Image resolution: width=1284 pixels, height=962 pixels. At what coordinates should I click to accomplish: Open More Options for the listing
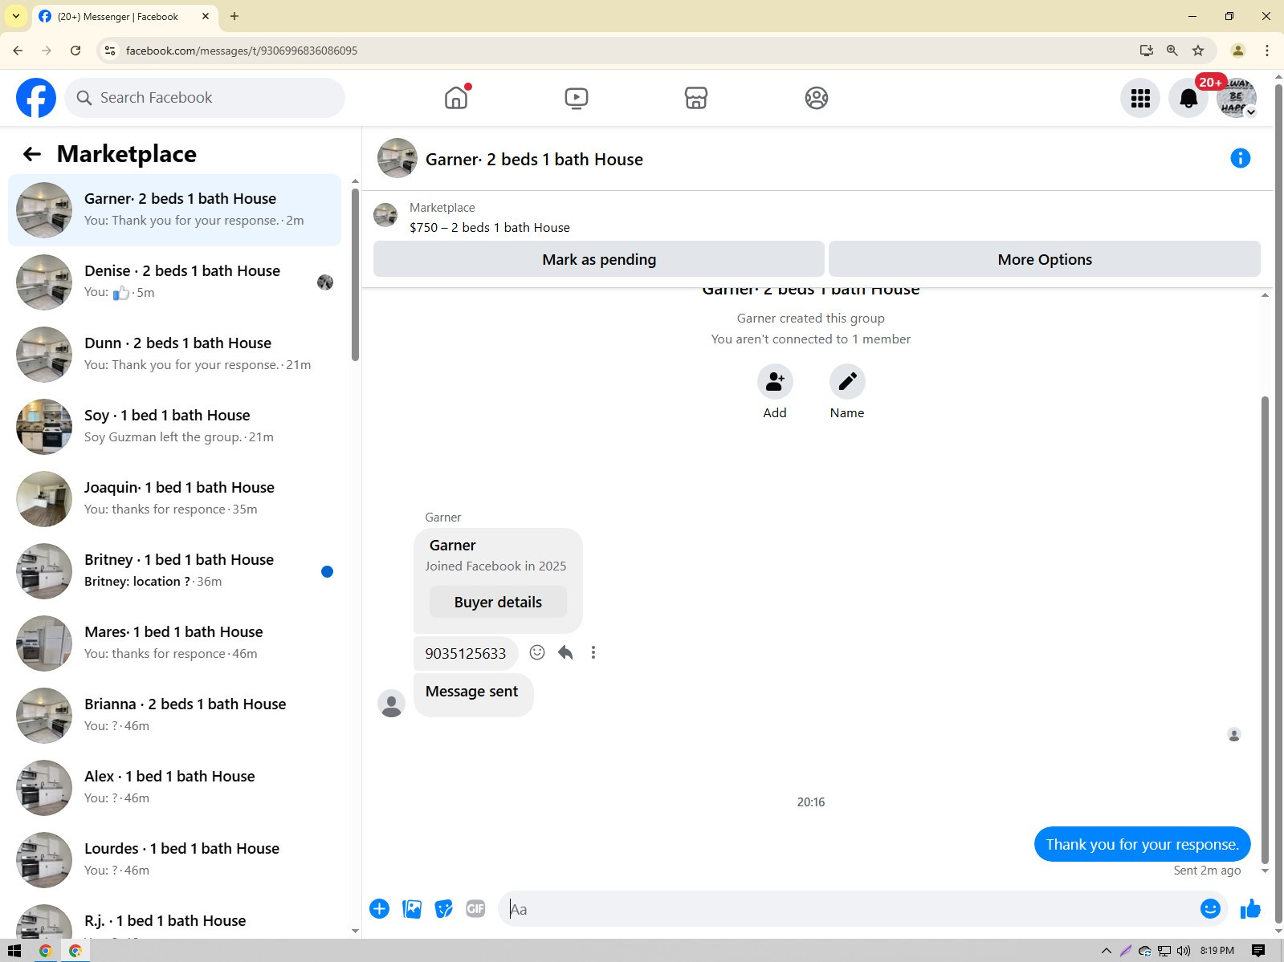tap(1045, 259)
